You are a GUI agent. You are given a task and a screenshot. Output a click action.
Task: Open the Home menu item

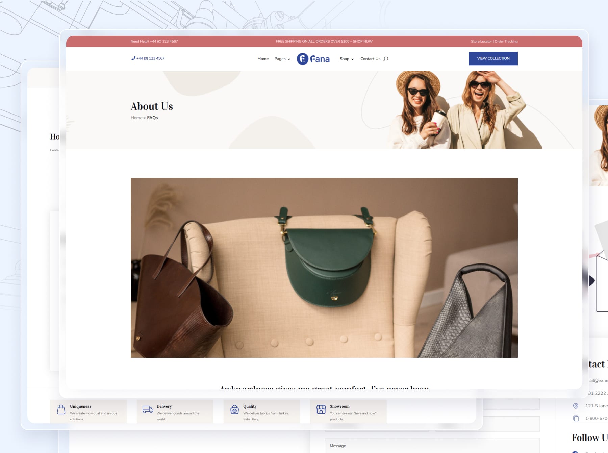click(263, 59)
